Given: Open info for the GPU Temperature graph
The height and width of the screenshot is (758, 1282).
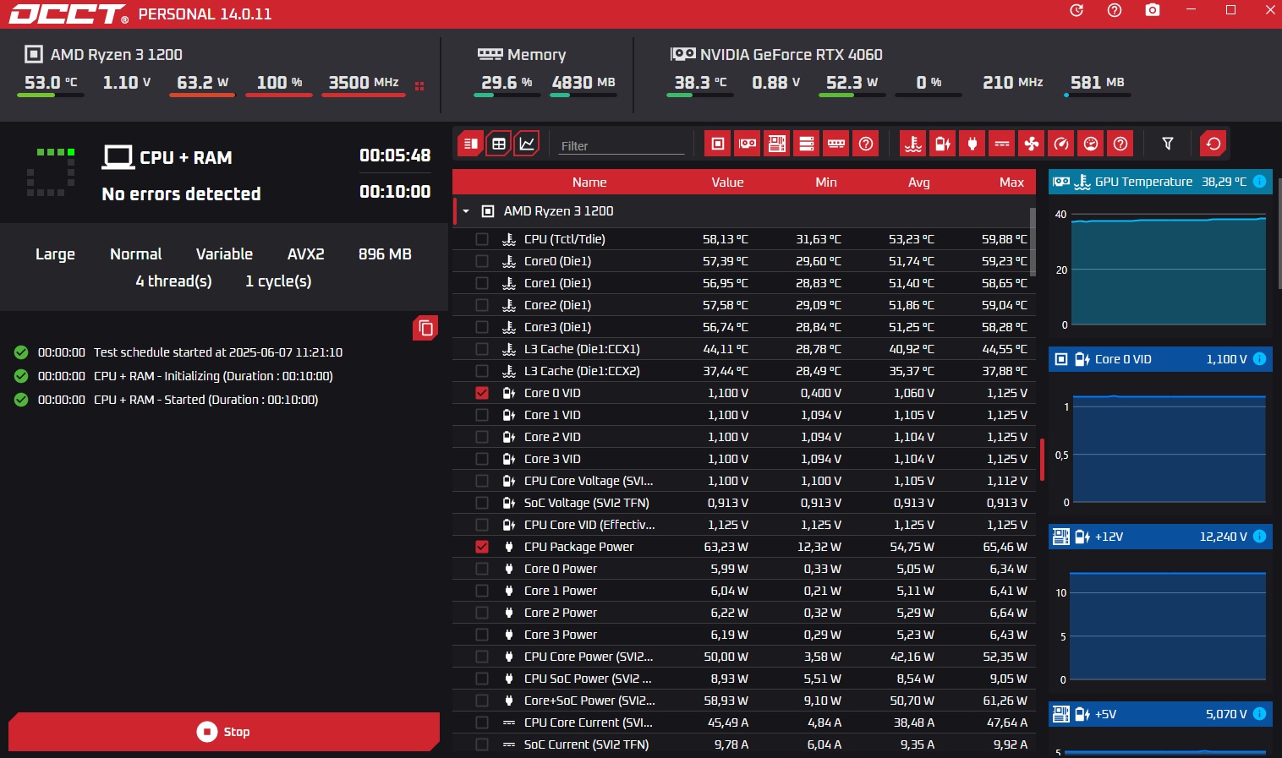Looking at the screenshot, I should [x=1259, y=182].
